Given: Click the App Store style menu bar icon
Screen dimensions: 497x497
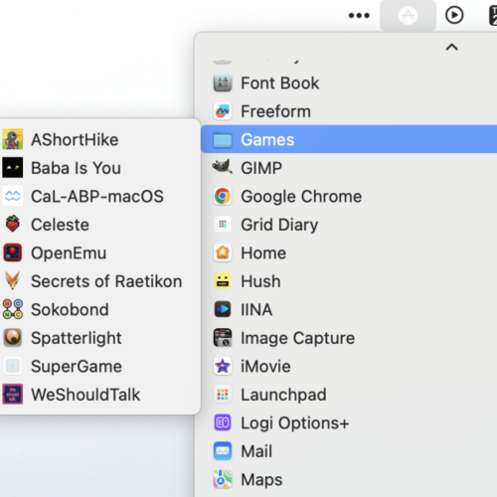Looking at the screenshot, I should (x=408, y=15).
